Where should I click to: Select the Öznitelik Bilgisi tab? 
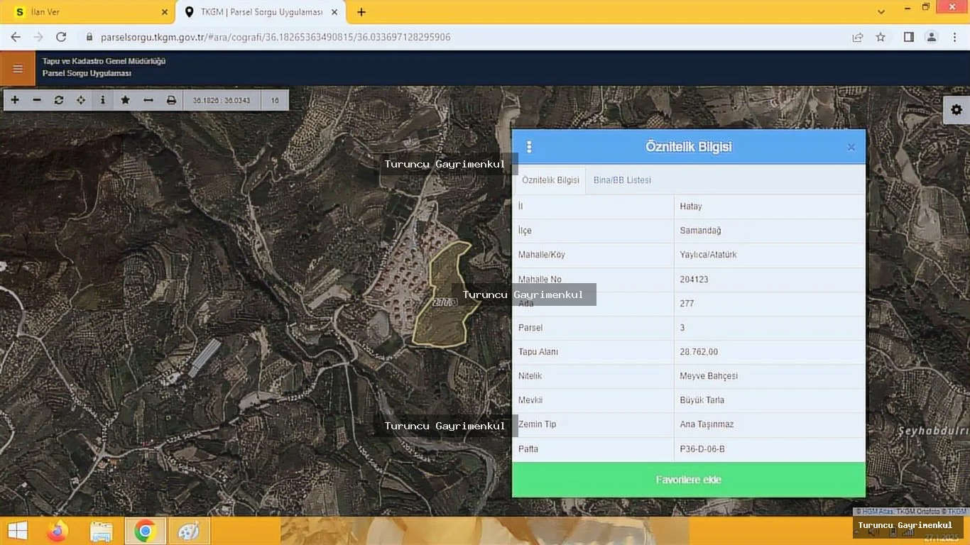click(x=550, y=180)
